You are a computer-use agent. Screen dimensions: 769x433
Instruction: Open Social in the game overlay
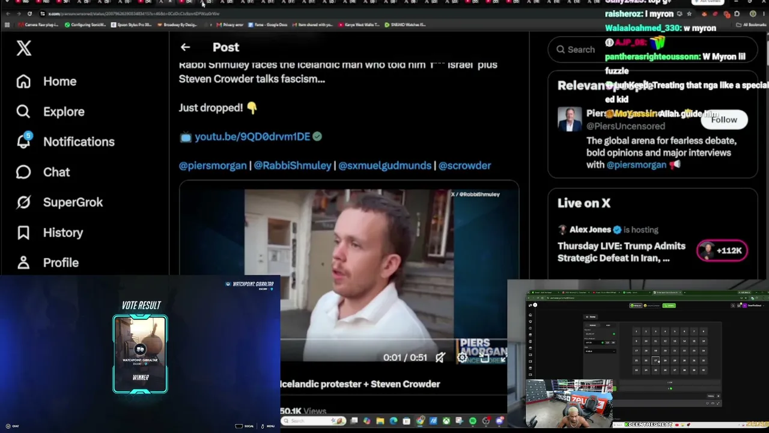(x=245, y=426)
